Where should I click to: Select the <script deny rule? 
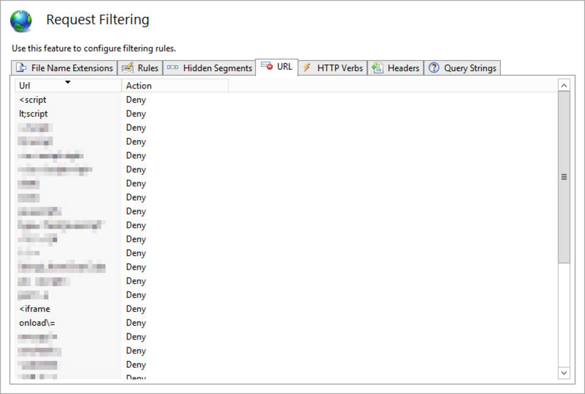32,99
